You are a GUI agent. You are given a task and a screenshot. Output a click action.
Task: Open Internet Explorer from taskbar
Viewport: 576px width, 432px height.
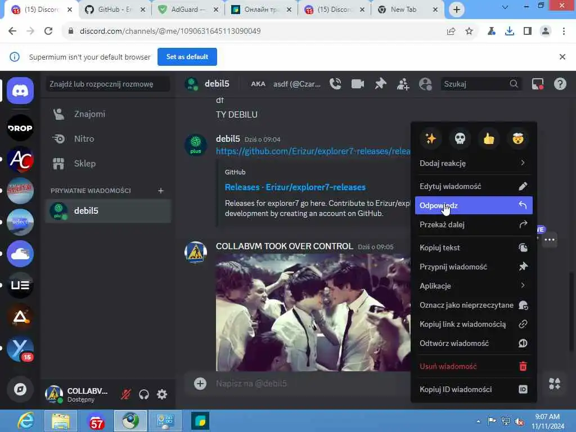point(25,421)
